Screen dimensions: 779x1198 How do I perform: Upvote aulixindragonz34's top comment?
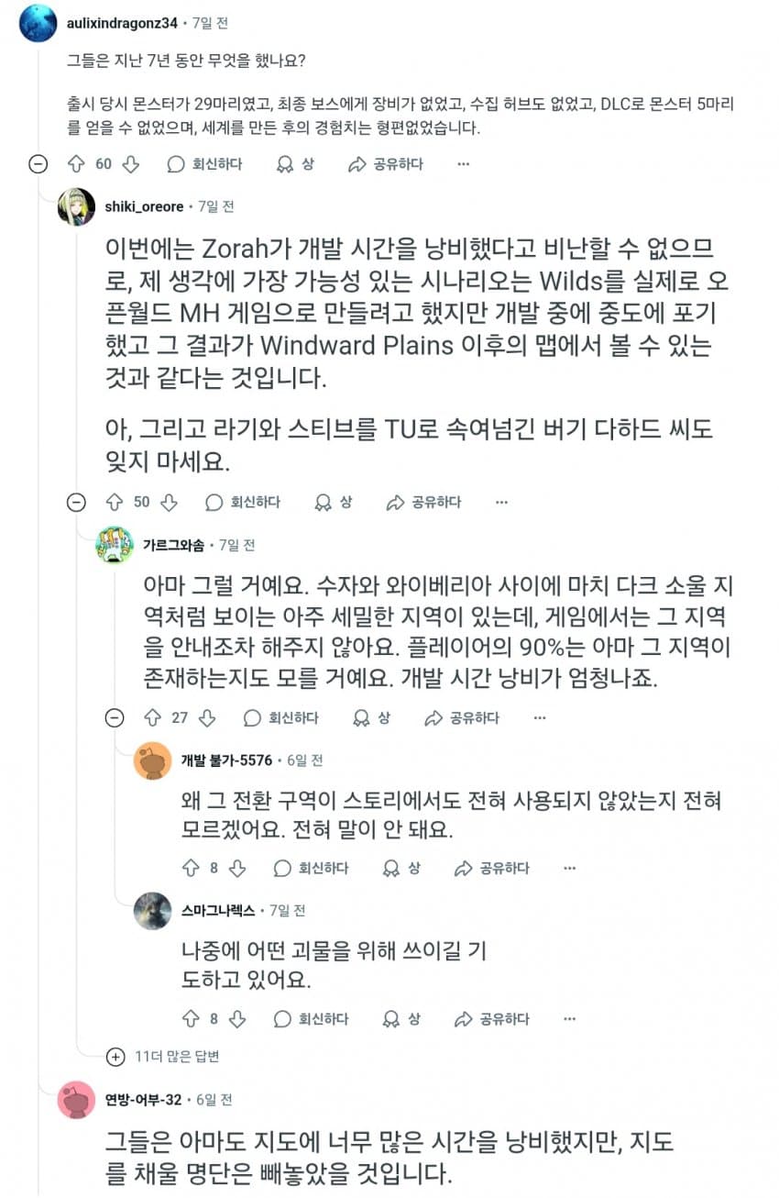click(76, 163)
